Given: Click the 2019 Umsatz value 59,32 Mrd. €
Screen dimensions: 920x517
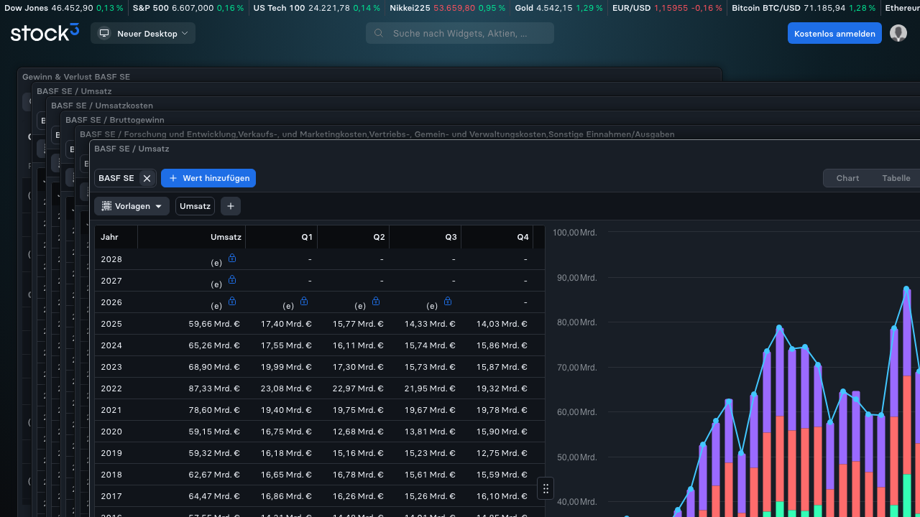Looking at the screenshot, I should click(214, 453).
